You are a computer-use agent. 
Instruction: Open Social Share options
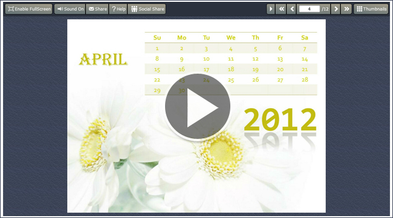(147, 9)
